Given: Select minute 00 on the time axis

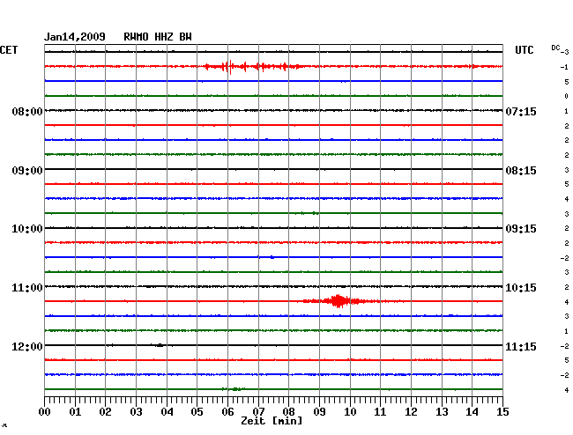Looking at the screenshot, I should point(45,412).
